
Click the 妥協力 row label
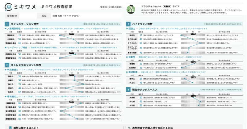pos(11,88)
